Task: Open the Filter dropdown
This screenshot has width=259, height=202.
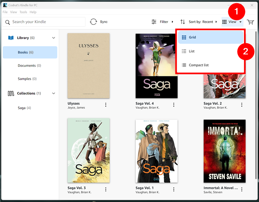Action: click(x=162, y=22)
